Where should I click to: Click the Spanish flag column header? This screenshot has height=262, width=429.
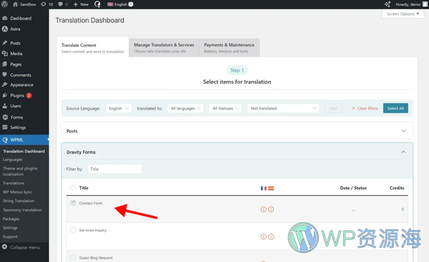(271, 188)
